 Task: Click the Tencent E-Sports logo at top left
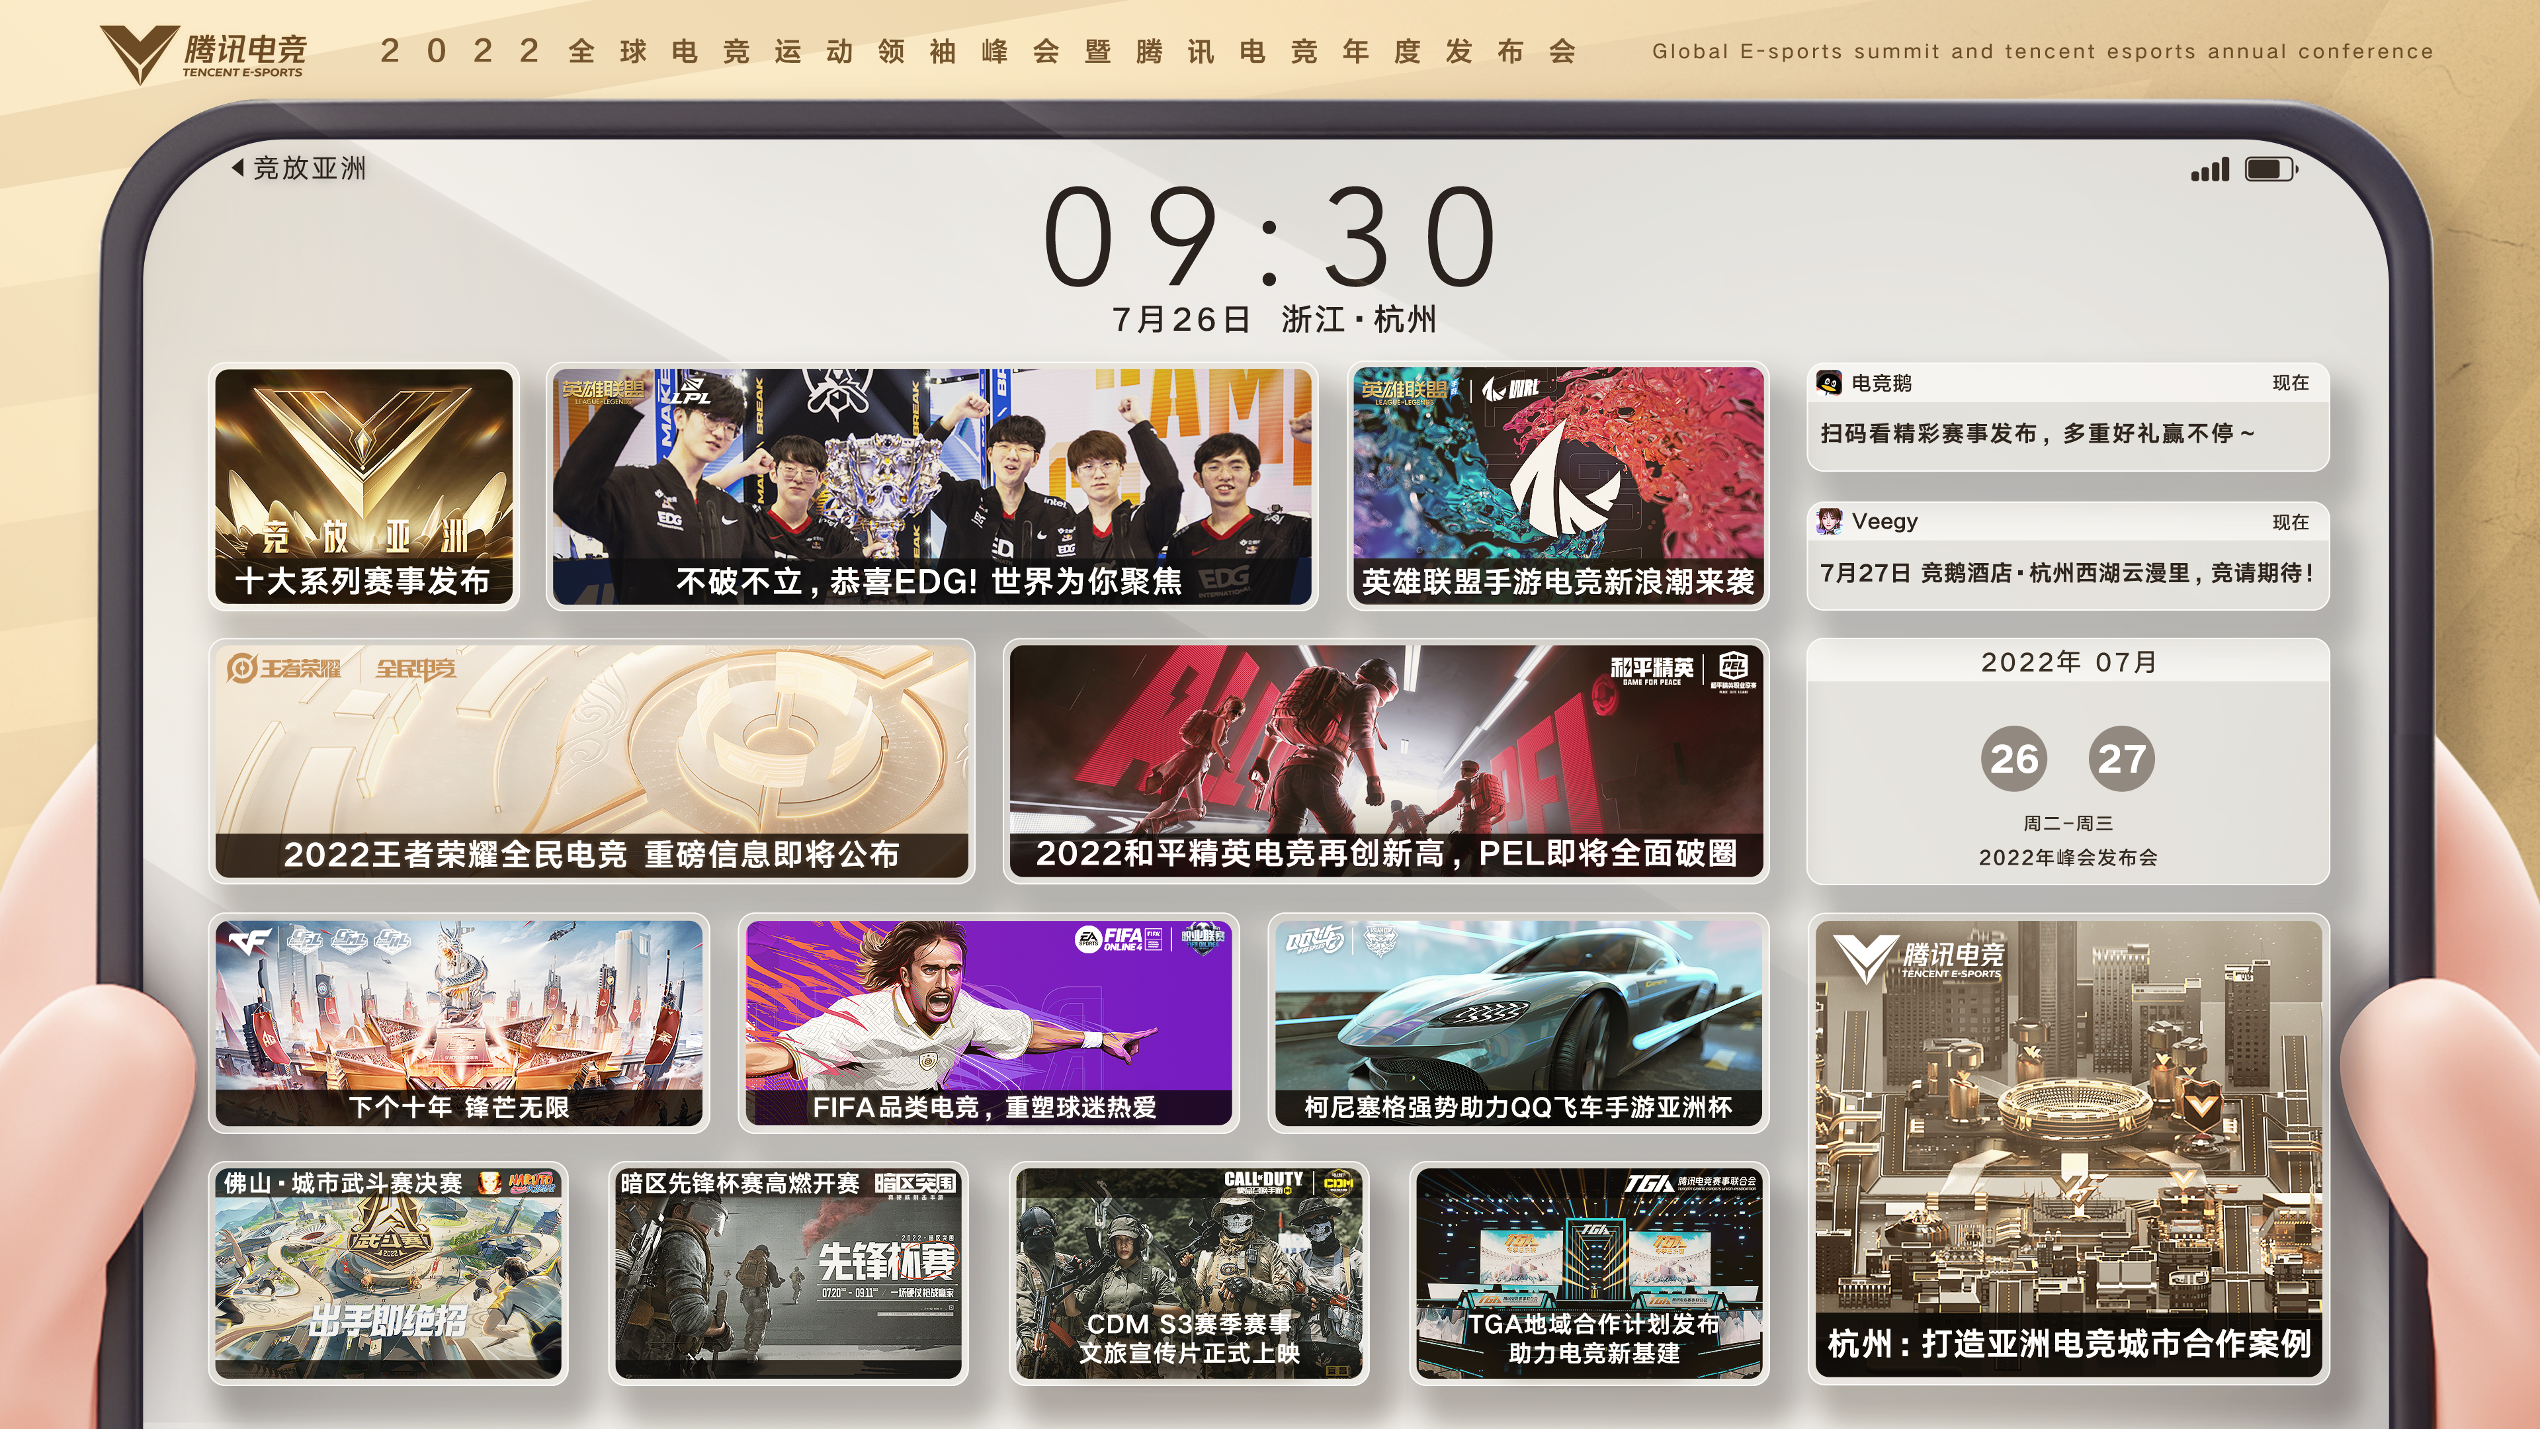203,54
